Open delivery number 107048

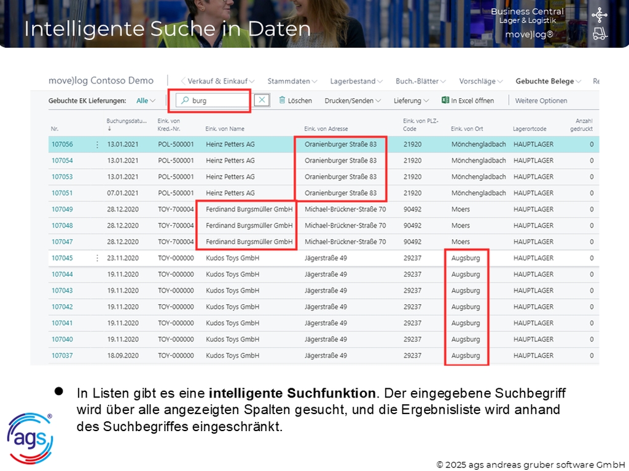tap(62, 226)
